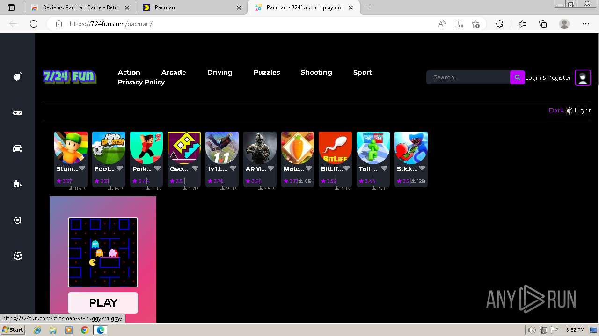Click the 7/24 Fun site logo

(69, 77)
